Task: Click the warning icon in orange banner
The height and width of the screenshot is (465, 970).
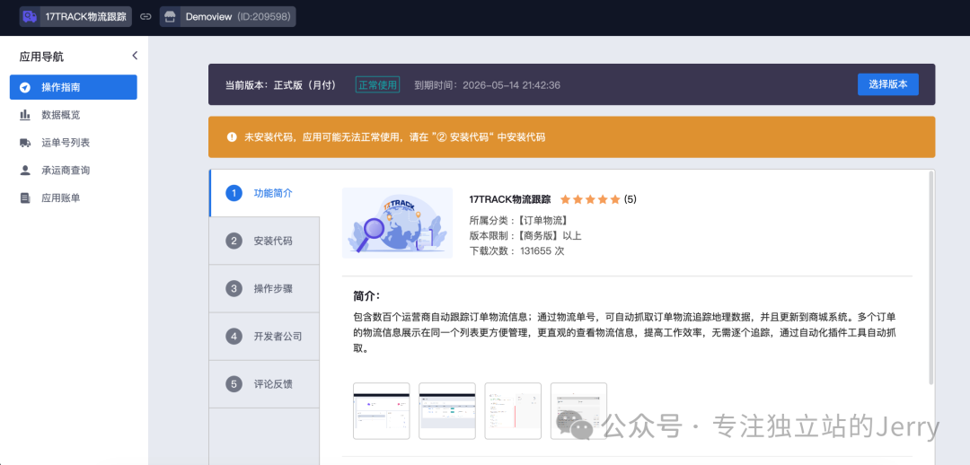Action: pyautogui.click(x=232, y=137)
